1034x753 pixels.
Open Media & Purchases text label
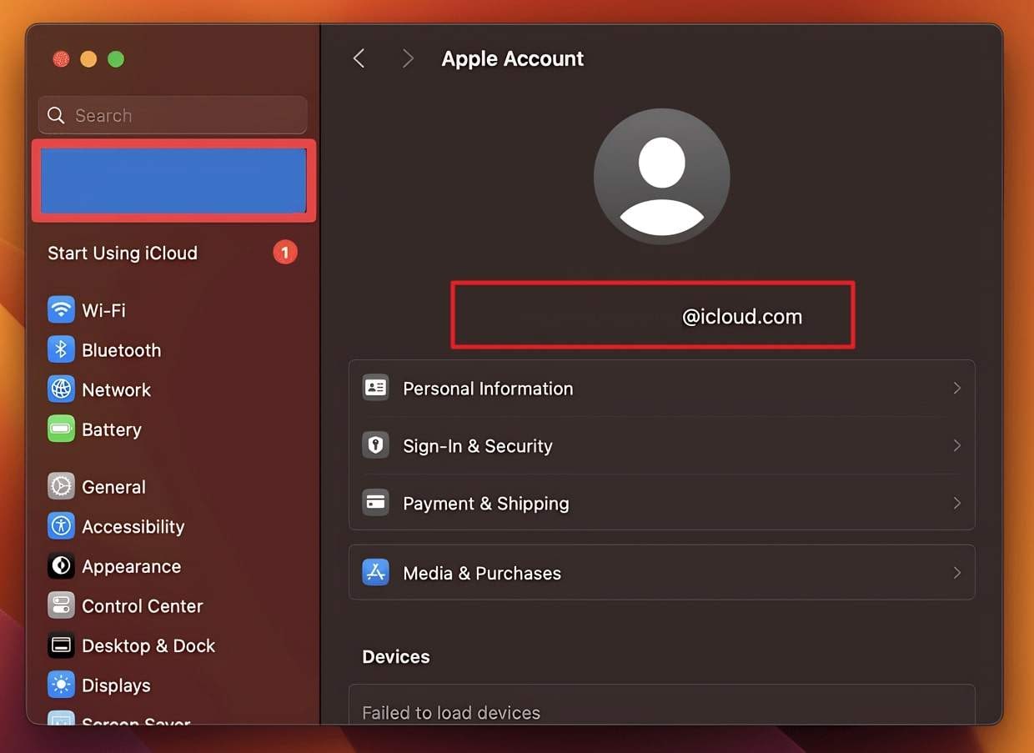[482, 573]
